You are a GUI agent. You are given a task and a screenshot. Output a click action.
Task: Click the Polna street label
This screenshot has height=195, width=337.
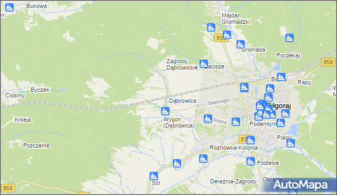(220, 121)
